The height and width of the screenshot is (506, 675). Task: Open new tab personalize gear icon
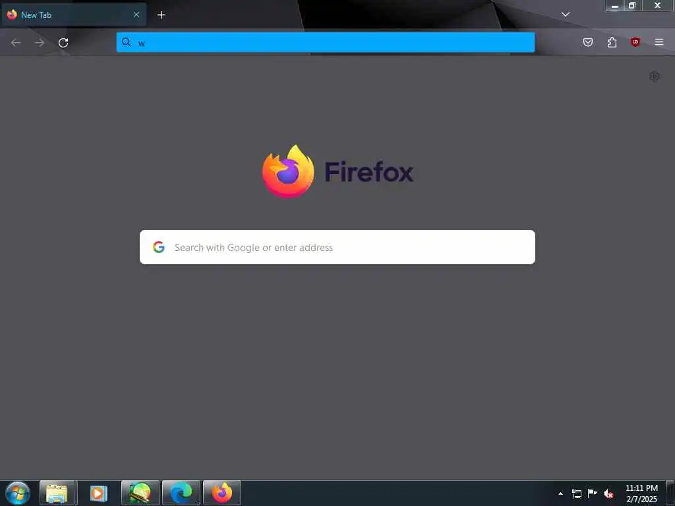(x=655, y=76)
